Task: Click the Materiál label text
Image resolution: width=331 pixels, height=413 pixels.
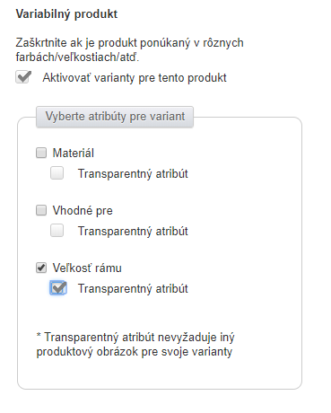Action: point(74,153)
